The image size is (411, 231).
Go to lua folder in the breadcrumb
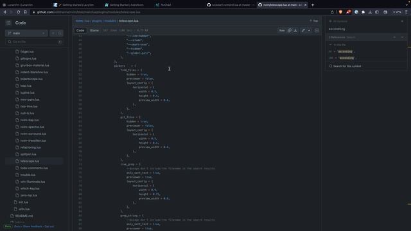(87, 21)
